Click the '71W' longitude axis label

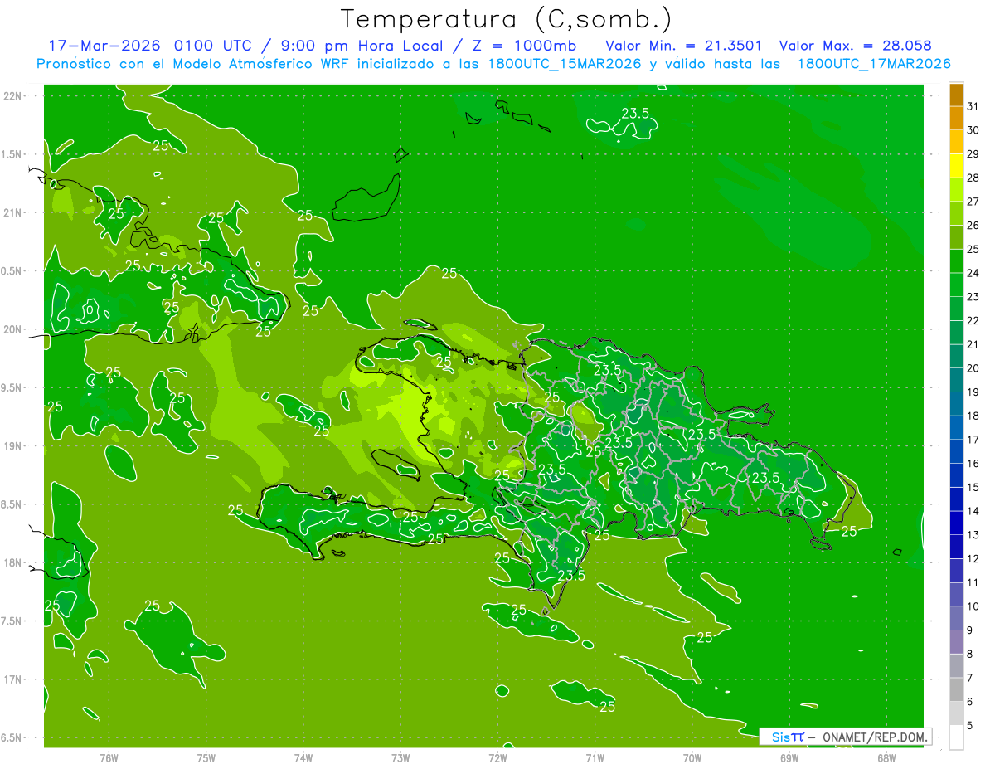[595, 757]
